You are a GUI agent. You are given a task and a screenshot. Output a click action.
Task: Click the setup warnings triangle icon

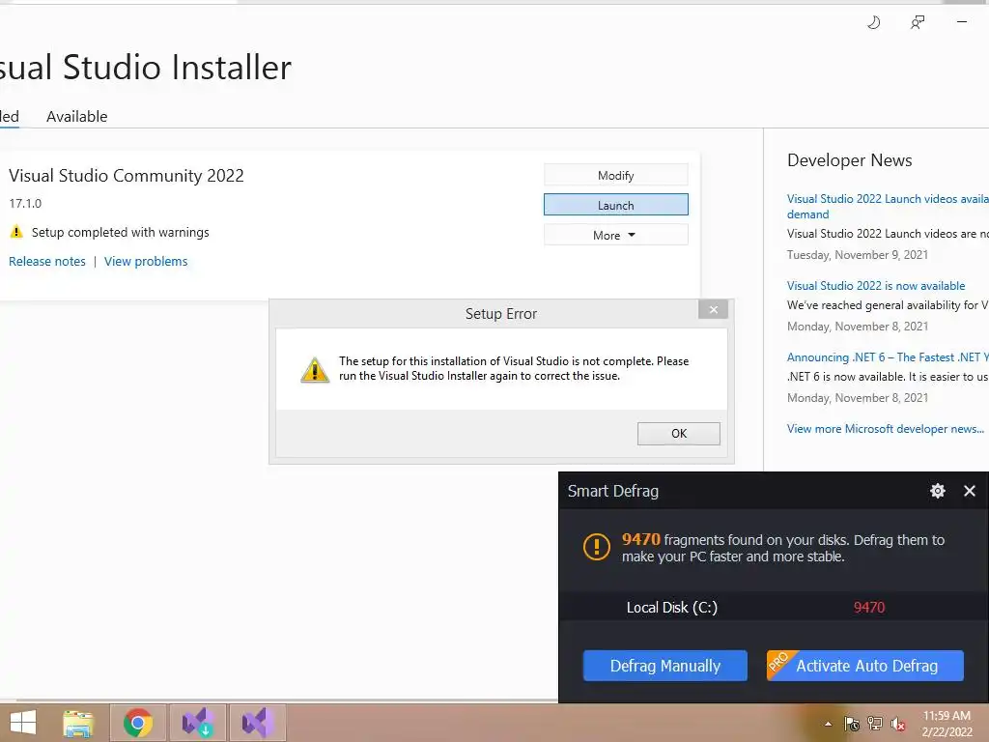(16, 232)
